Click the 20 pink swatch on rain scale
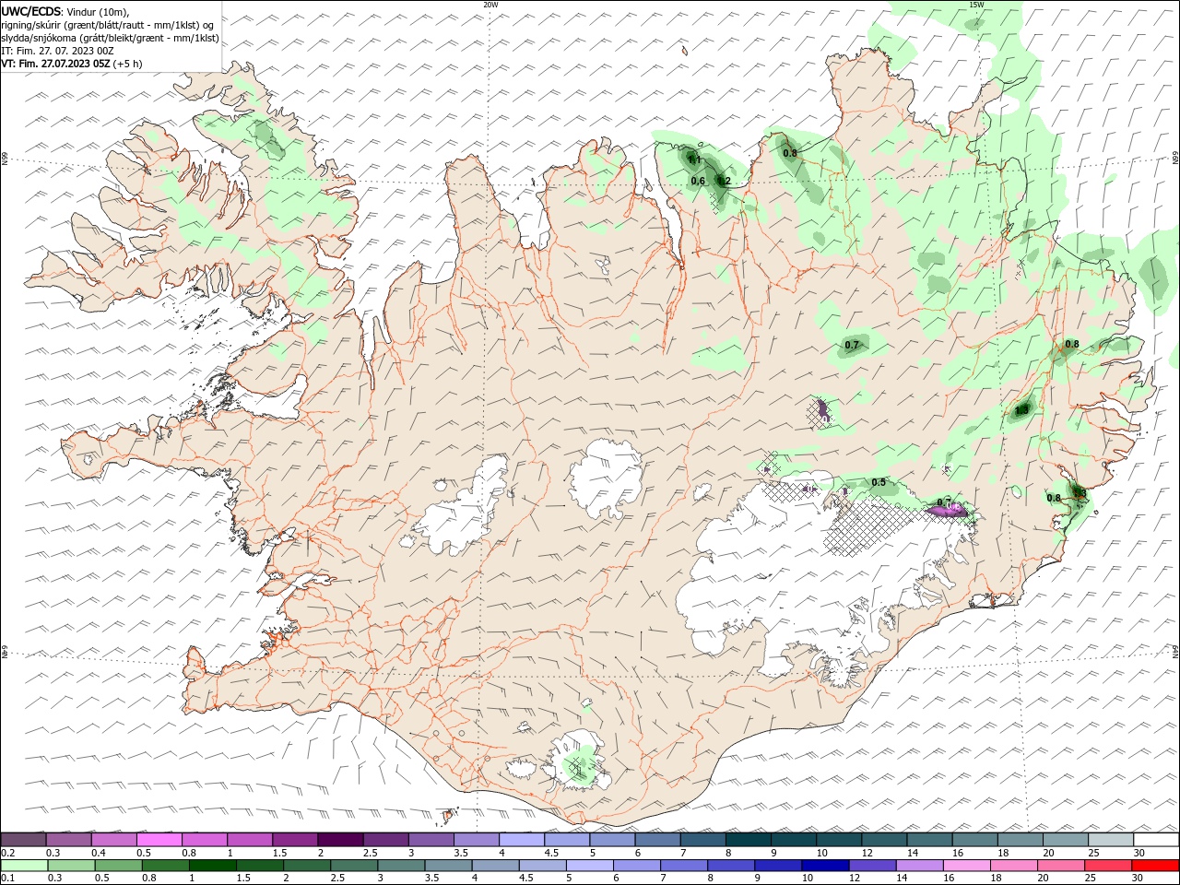The image size is (1180, 885). click(1061, 866)
